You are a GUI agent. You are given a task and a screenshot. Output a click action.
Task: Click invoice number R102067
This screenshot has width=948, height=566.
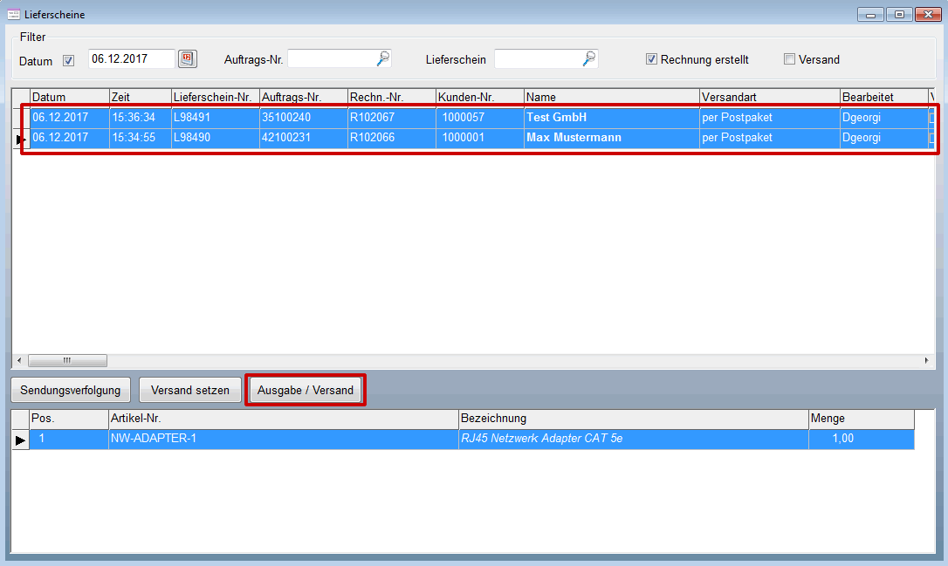[x=392, y=117]
